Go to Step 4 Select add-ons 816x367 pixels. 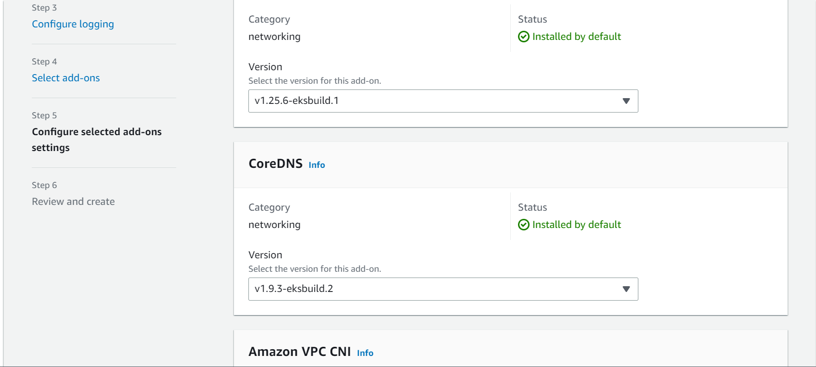coord(65,78)
